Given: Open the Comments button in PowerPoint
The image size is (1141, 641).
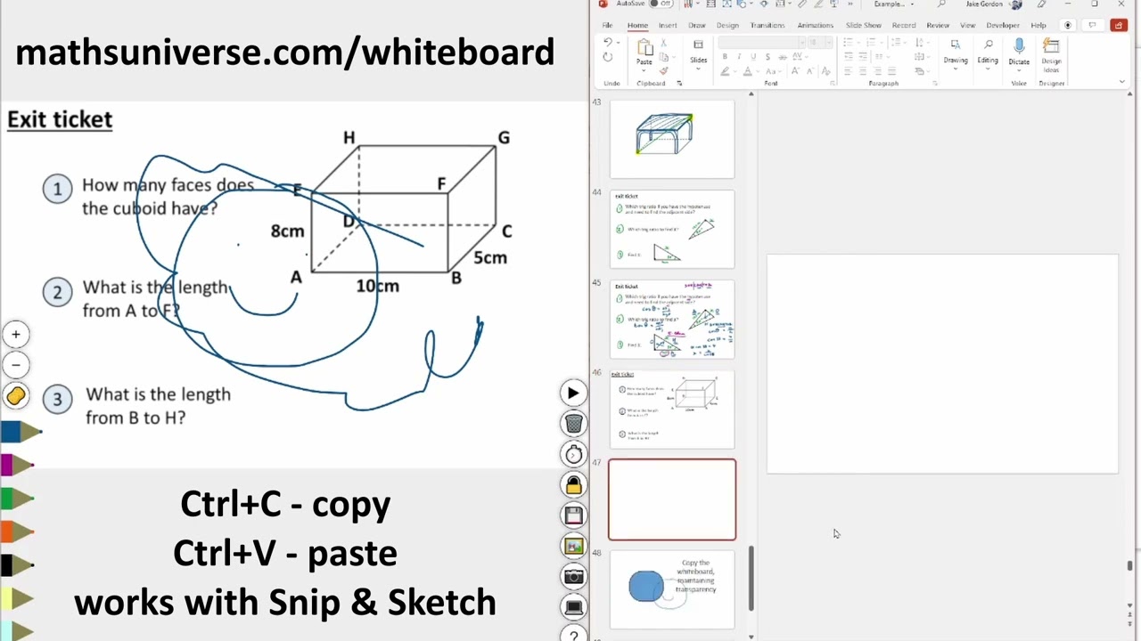Looking at the screenshot, I should [1092, 25].
